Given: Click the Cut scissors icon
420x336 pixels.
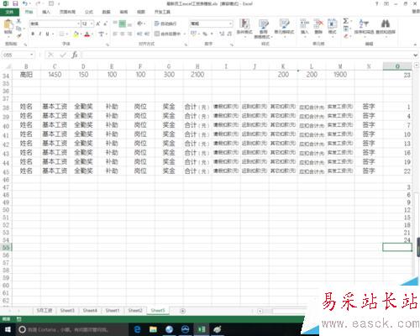Looking at the screenshot, I should (18, 21).
